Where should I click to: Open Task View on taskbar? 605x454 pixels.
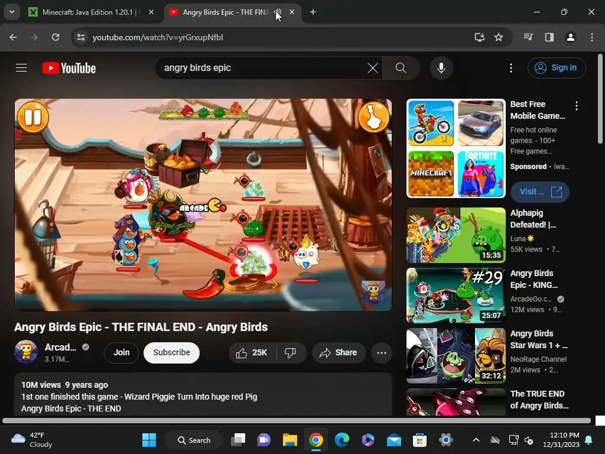(x=238, y=440)
